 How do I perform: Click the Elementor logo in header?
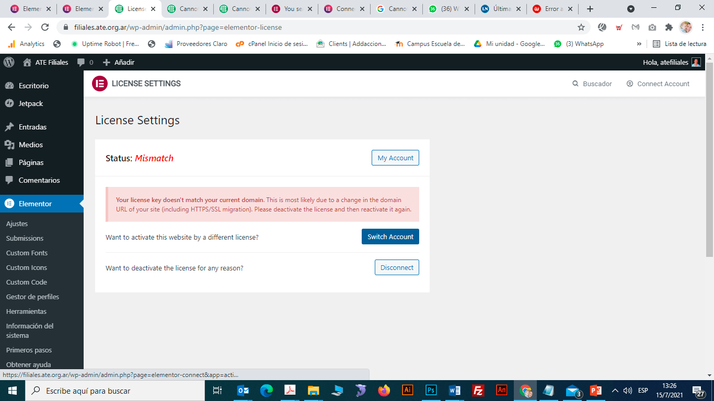99,84
